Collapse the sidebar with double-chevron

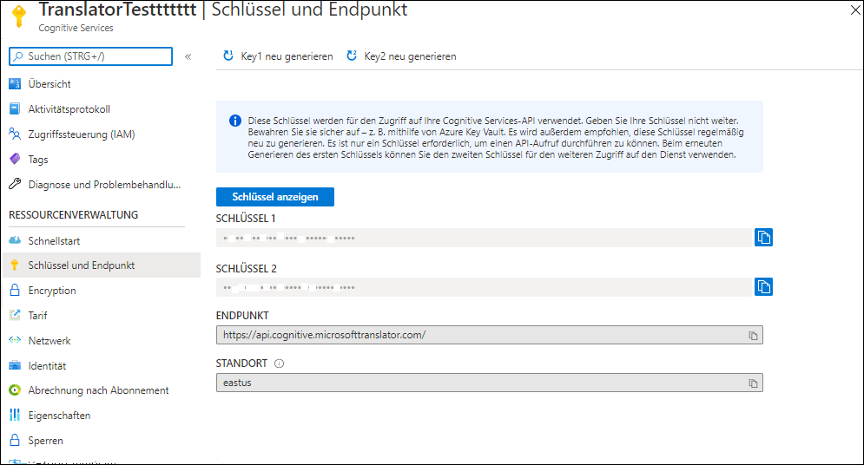(188, 56)
